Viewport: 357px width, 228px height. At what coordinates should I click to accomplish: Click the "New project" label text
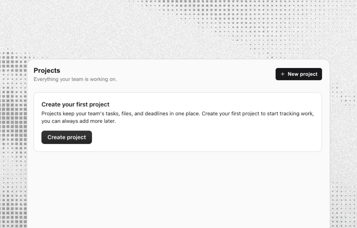[303, 74]
